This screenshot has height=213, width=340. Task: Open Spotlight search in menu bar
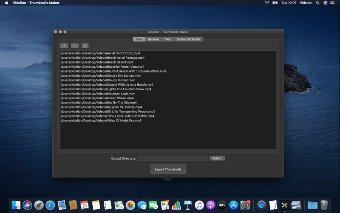coord(317,3)
